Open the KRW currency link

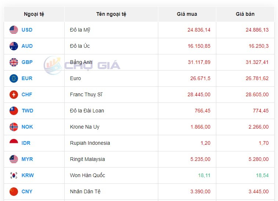(28, 175)
